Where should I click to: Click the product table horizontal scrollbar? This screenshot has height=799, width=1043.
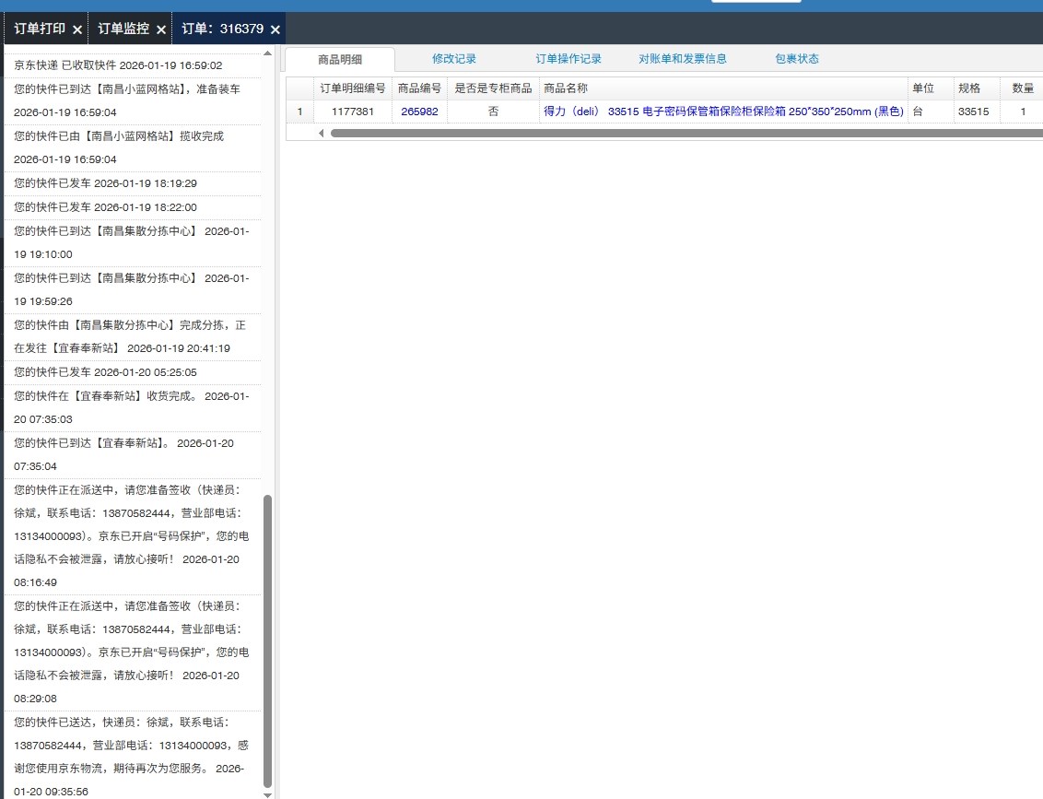pos(682,133)
